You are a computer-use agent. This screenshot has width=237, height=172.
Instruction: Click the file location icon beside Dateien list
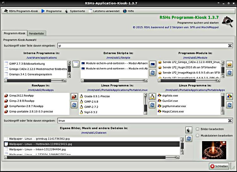(x=189, y=130)
